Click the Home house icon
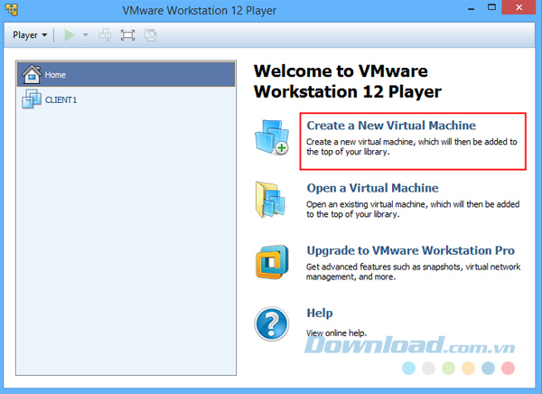542x394 pixels. tap(32, 74)
